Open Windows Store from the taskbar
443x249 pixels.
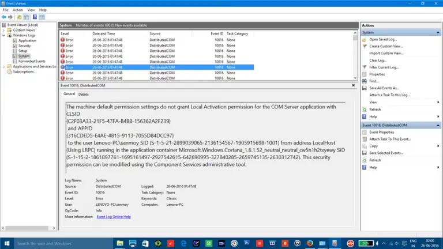point(145,243)
